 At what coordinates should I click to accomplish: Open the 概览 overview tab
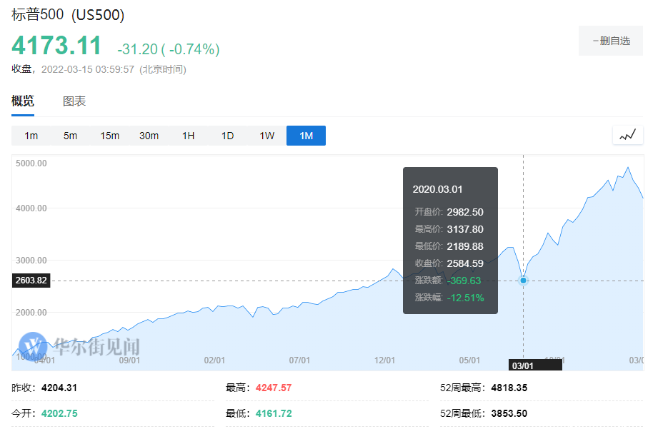coord(23,101)
